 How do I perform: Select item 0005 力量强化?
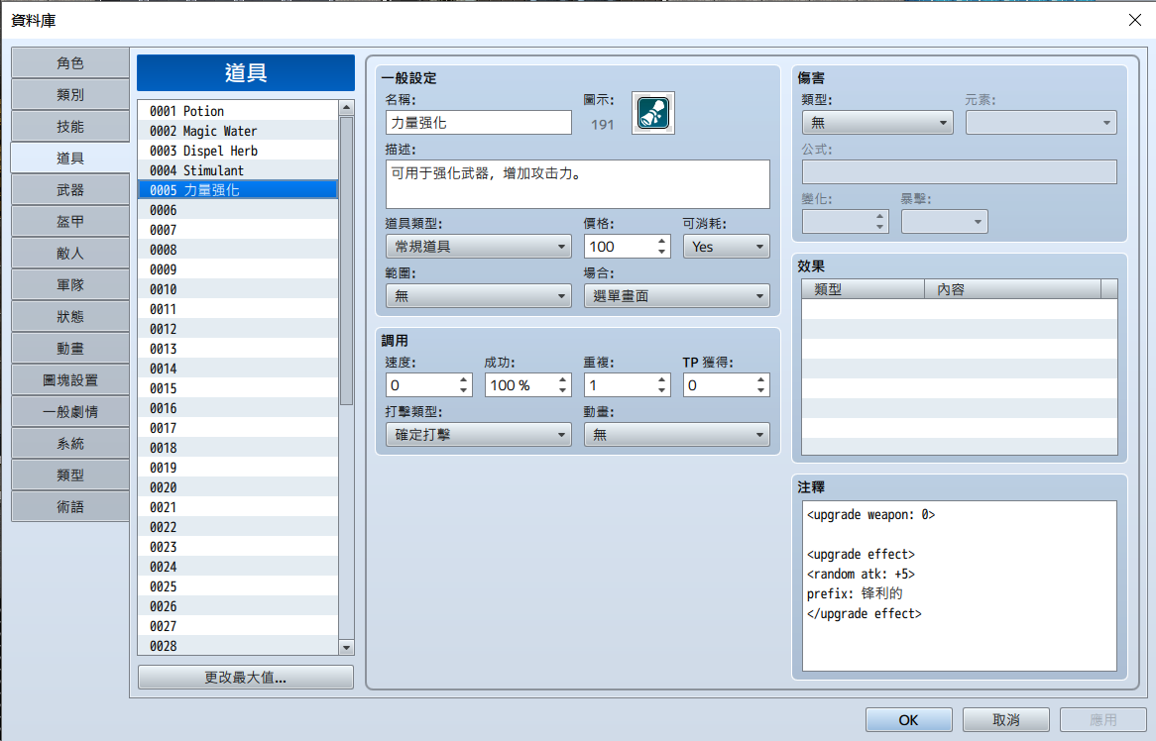click(x=238, y=190)
